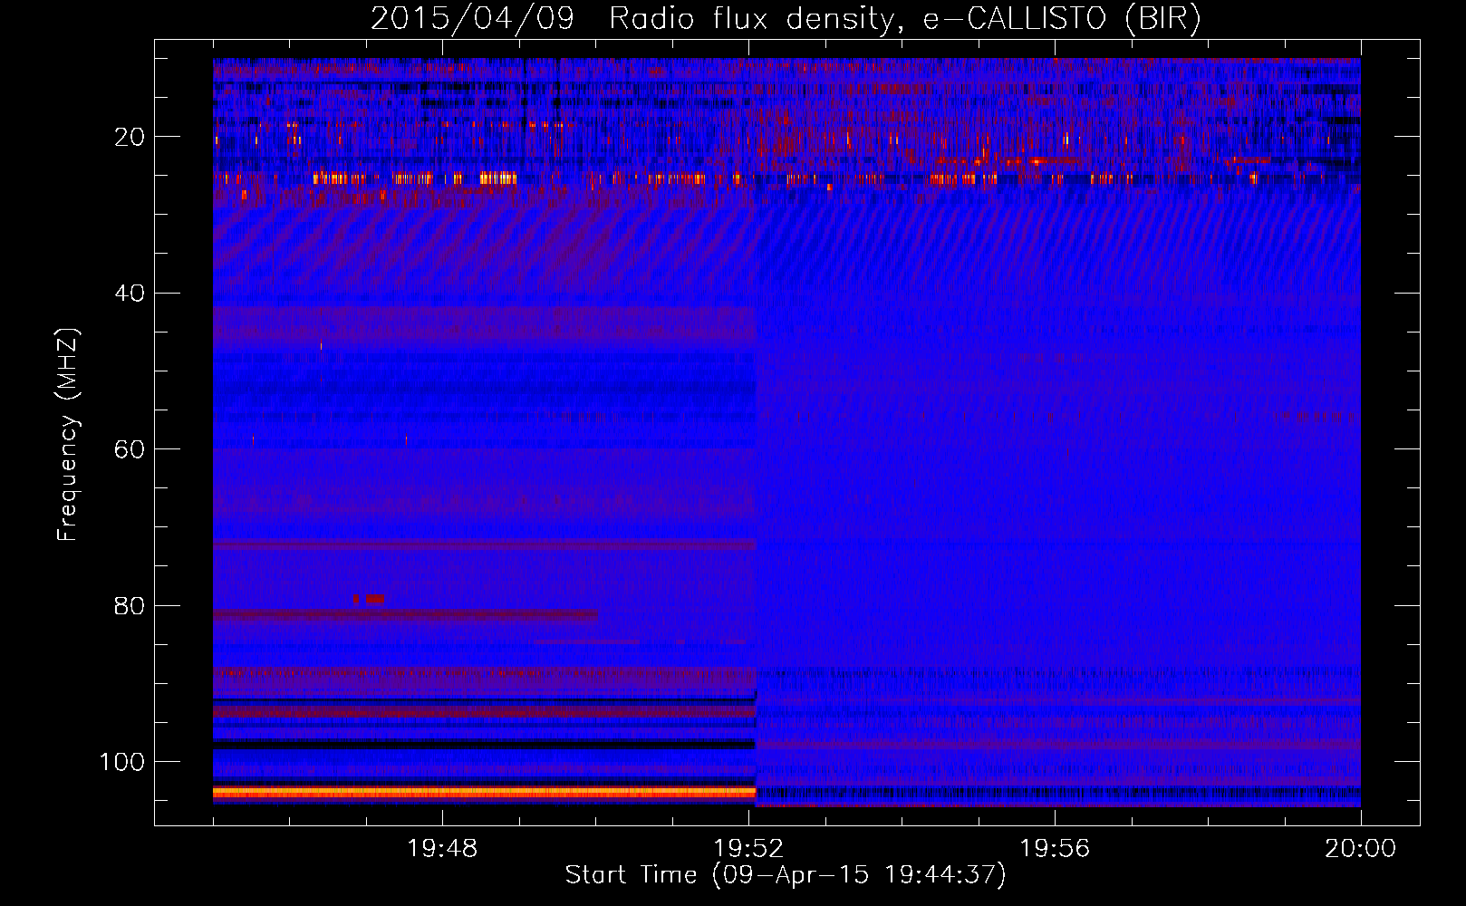Image resolution: width=1466 pixels, height=906 pixels.
Task: Click the 19:48 time tick label
Action: [x=442, y=849]
